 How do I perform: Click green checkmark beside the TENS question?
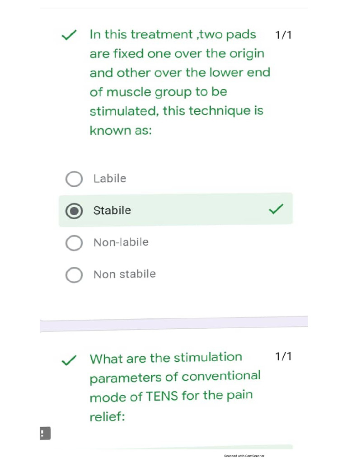69,360
